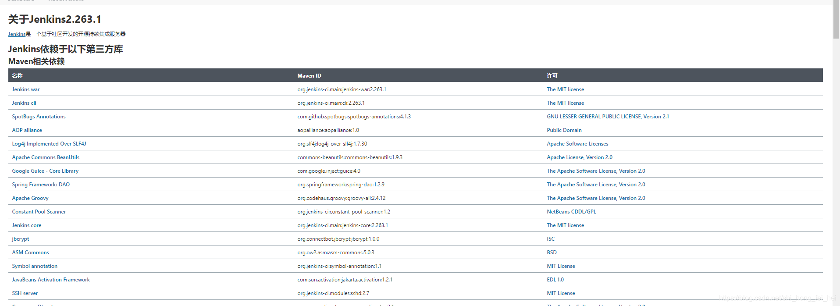Click Maven ID org.jenkins-ci.modules:sshd:2.7
This screenshot has height=306, width=840.
333,293
